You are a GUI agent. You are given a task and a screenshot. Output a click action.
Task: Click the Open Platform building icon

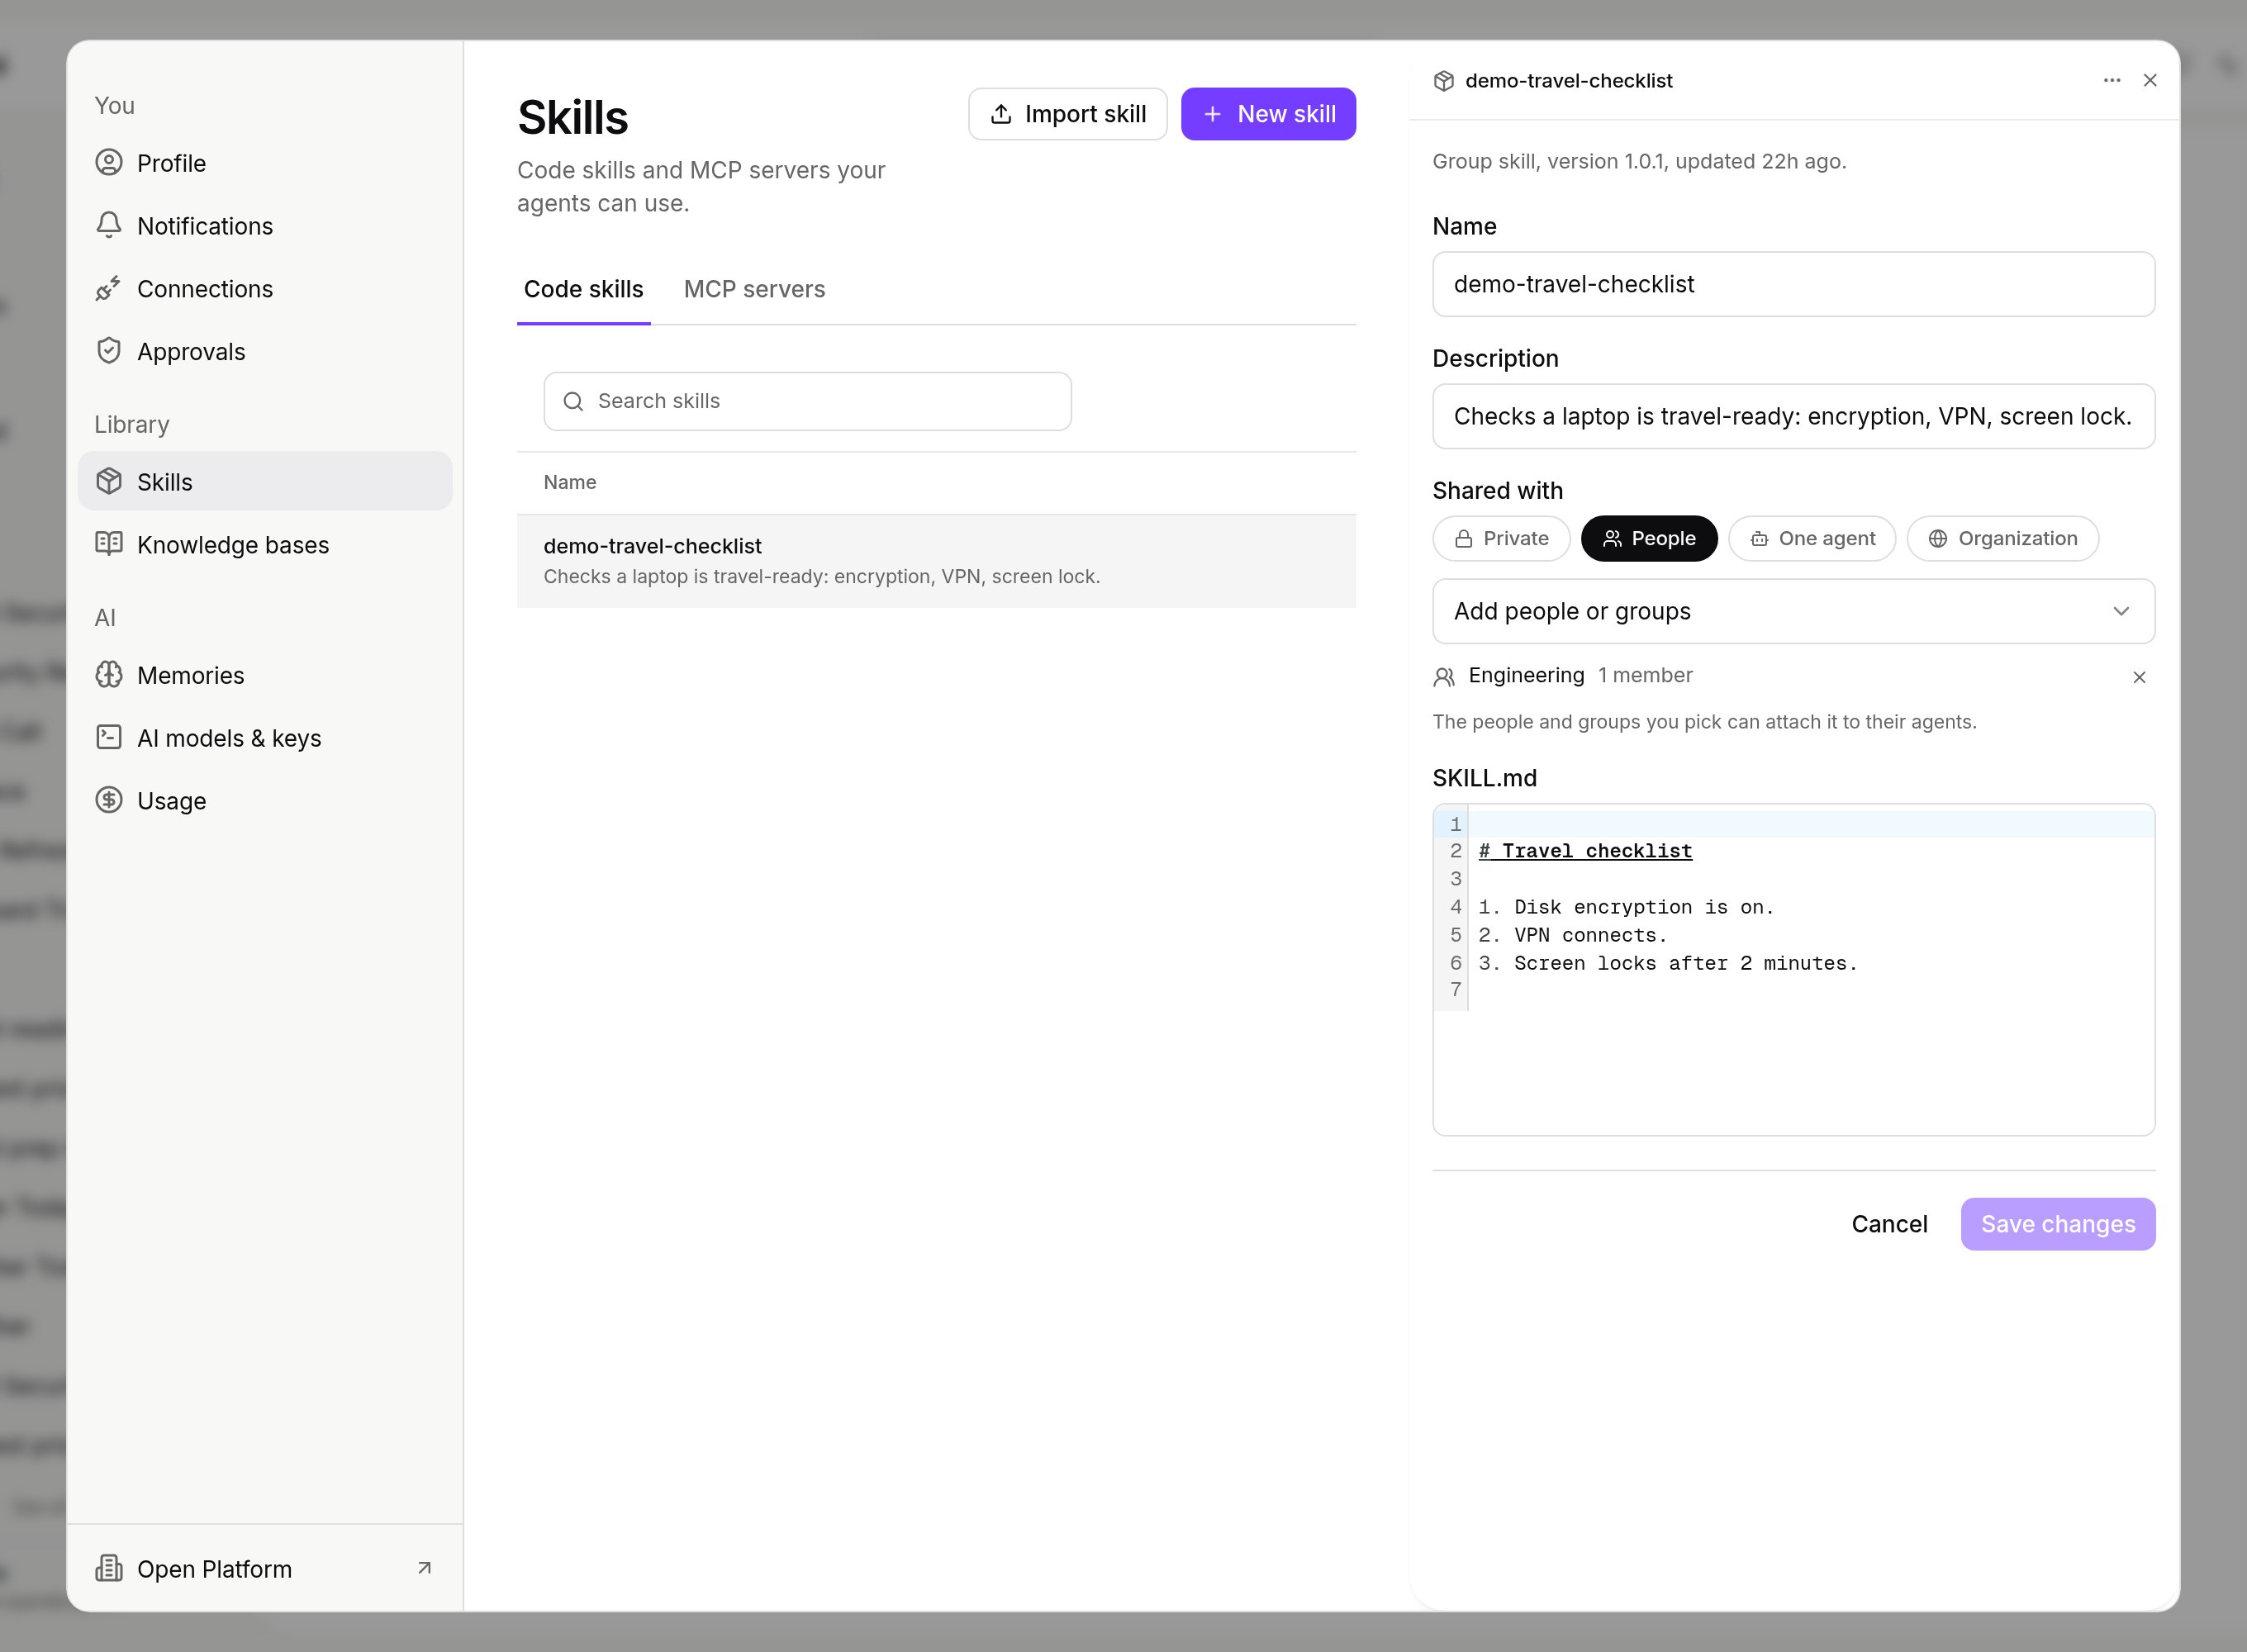(109, 1568)
